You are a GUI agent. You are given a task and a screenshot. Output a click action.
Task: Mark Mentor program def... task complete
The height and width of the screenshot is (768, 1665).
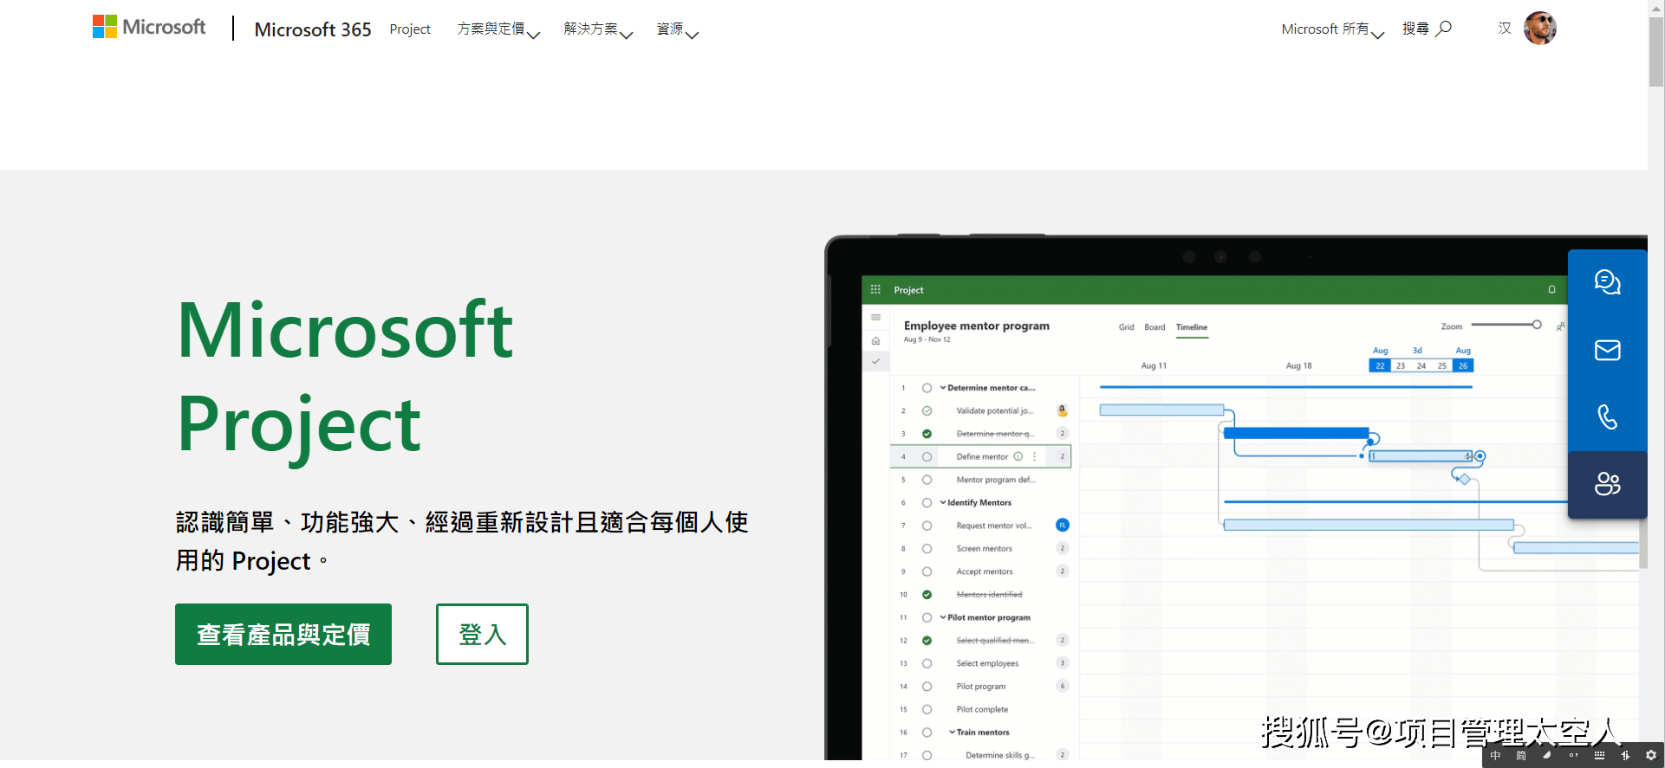[x=927, y=480]
